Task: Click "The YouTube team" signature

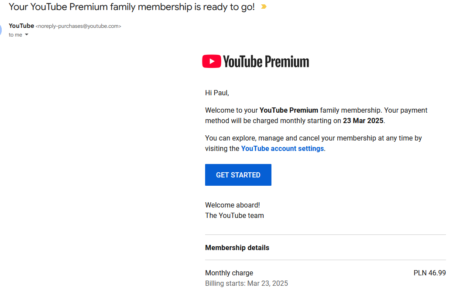Action: click(234, 215)
